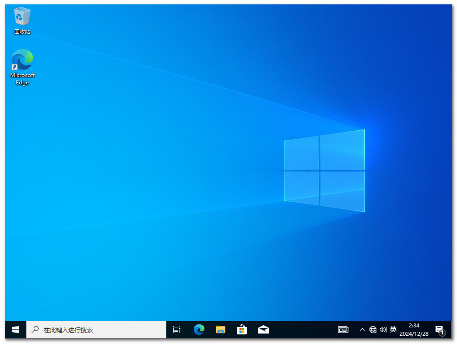Screen dimensions: 457x344
Task: Click the magnifier icon in search box
Action: coord(35,330)
